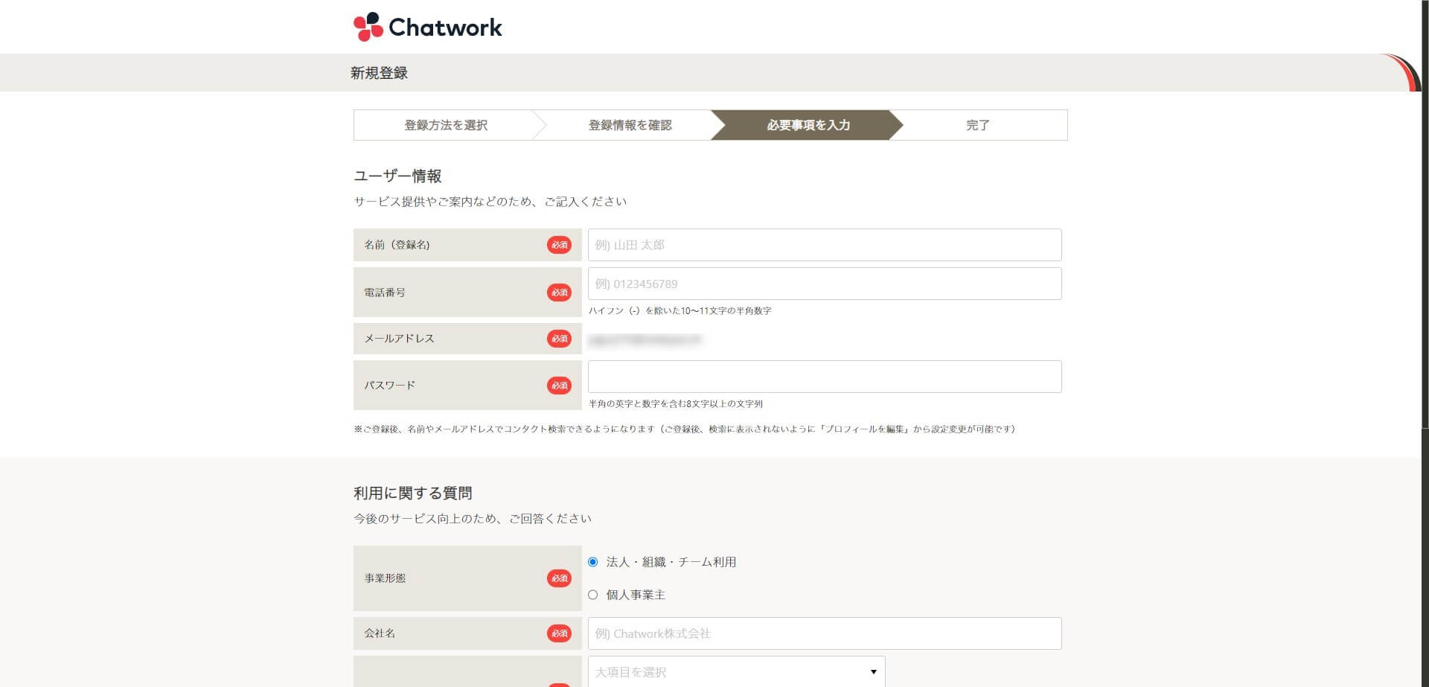
Task: Go to the 登録情報を確認 step
Action: point(630,125)
